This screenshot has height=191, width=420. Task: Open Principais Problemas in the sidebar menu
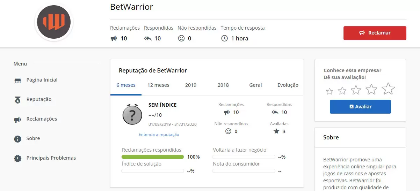[x=51, y=158]
